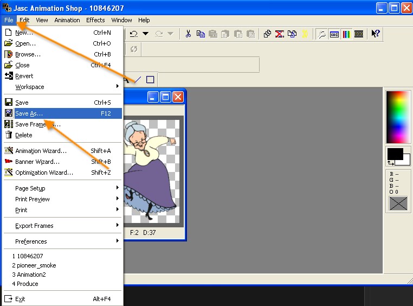Expand the Print submenu
413x306 pixels.
pyautogui.click(x=63, y=210)
